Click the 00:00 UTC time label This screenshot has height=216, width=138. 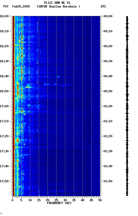coord(108,16)
